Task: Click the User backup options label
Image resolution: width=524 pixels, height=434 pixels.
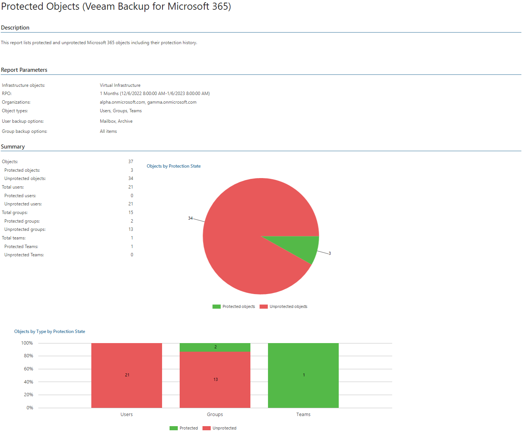Action: (23, 121)
